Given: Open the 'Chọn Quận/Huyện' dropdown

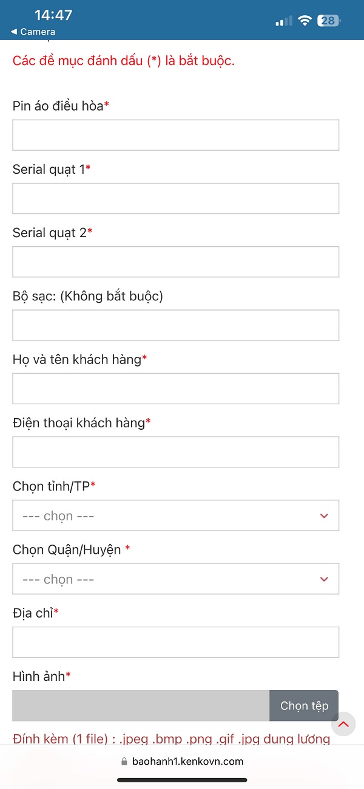Looking at the screenshot, I should [175, 579].
